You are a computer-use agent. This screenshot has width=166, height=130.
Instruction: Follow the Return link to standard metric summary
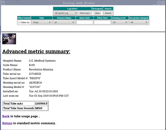(7, 123)
